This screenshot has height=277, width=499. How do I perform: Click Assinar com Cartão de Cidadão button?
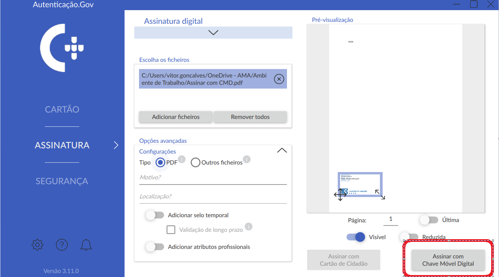[x=344, y=260]
